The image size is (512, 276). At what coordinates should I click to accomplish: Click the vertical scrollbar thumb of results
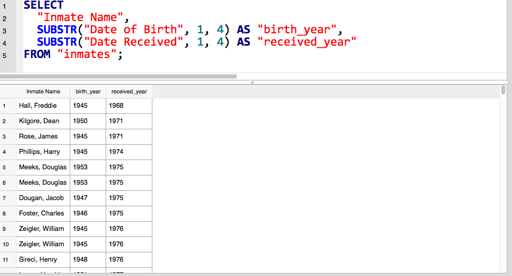pos(503,90)
